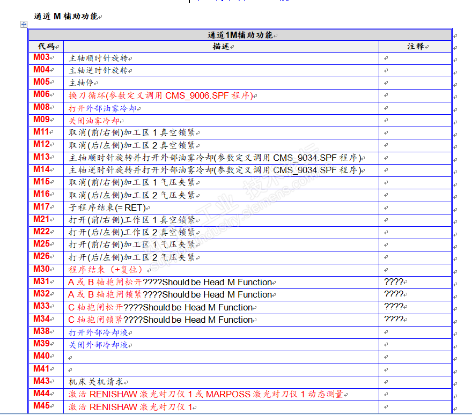
Task: Click M13 description 主轴顺时针旋转并打开外部油雾冷却
Action: click(215, 158)
